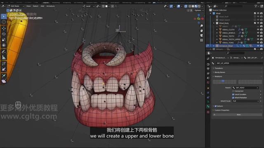Screen dimensions: 264x148
Task: Click the viewport zoom magnifier icon
Action: click(202, 26)
